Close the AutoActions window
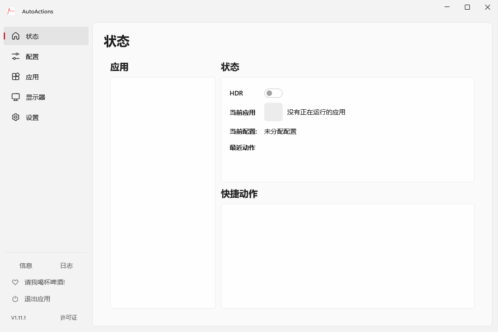The width and height of the screenshot is (498, 332). point(487,7)
